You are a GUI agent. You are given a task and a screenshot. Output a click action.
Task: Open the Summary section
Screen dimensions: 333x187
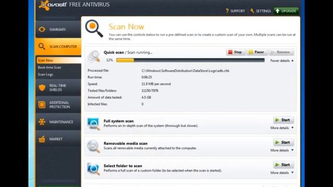click(x=58, y=30)
